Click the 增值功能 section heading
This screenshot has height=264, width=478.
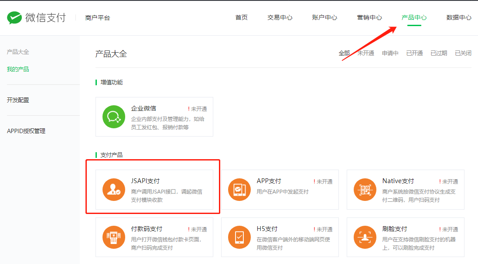112,83
